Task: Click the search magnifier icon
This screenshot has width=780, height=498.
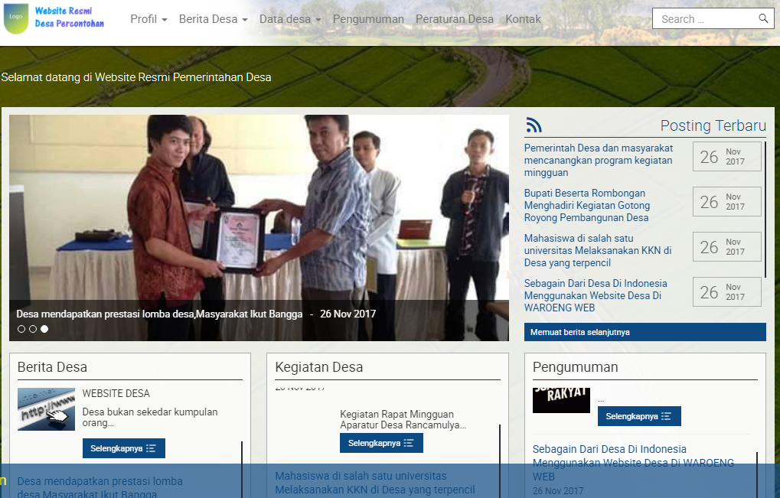Action: point(763,18)
